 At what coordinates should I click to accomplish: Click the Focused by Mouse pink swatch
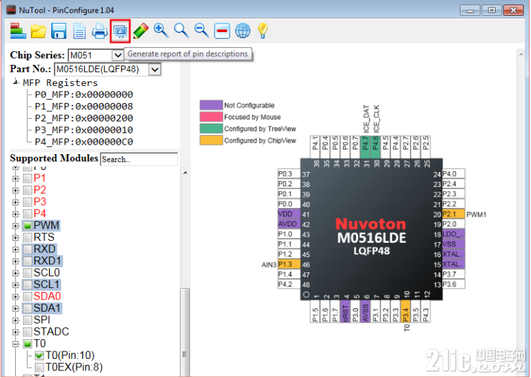211,117
